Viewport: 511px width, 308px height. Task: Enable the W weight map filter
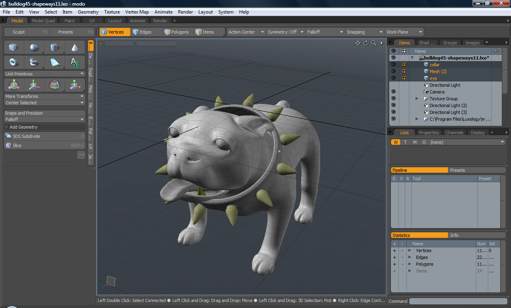(x=396, y=142)
